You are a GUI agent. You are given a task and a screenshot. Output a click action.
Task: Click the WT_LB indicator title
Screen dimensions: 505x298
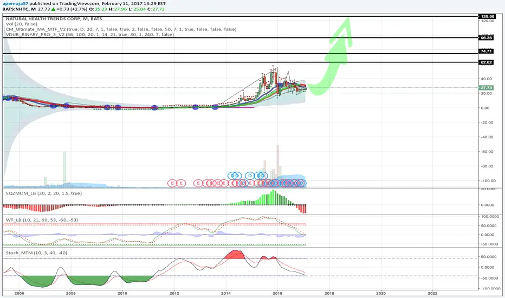click(x=42, y=220)
